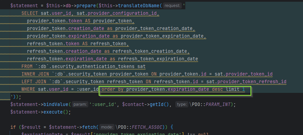The image size is (303, 135).
Task: Click the FROM keyword in the query
Action: click(27, 67)
